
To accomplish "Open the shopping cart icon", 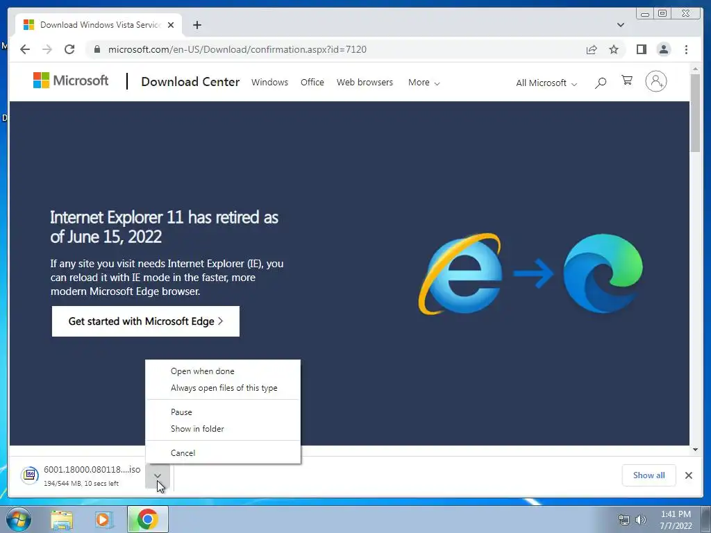I will click(x=627, y=81).
